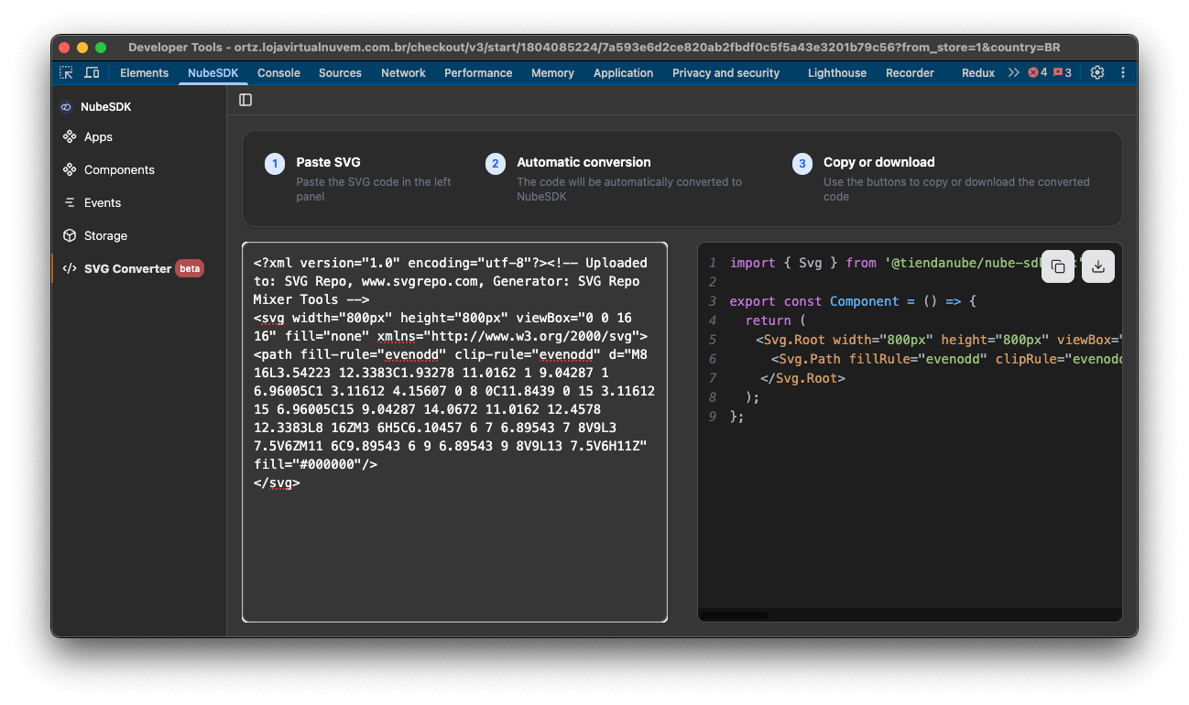This screenshot has height=705, width=1189.
Task: Click the horizontal scrollbar under the converted code
Action: tap(733, 614)
